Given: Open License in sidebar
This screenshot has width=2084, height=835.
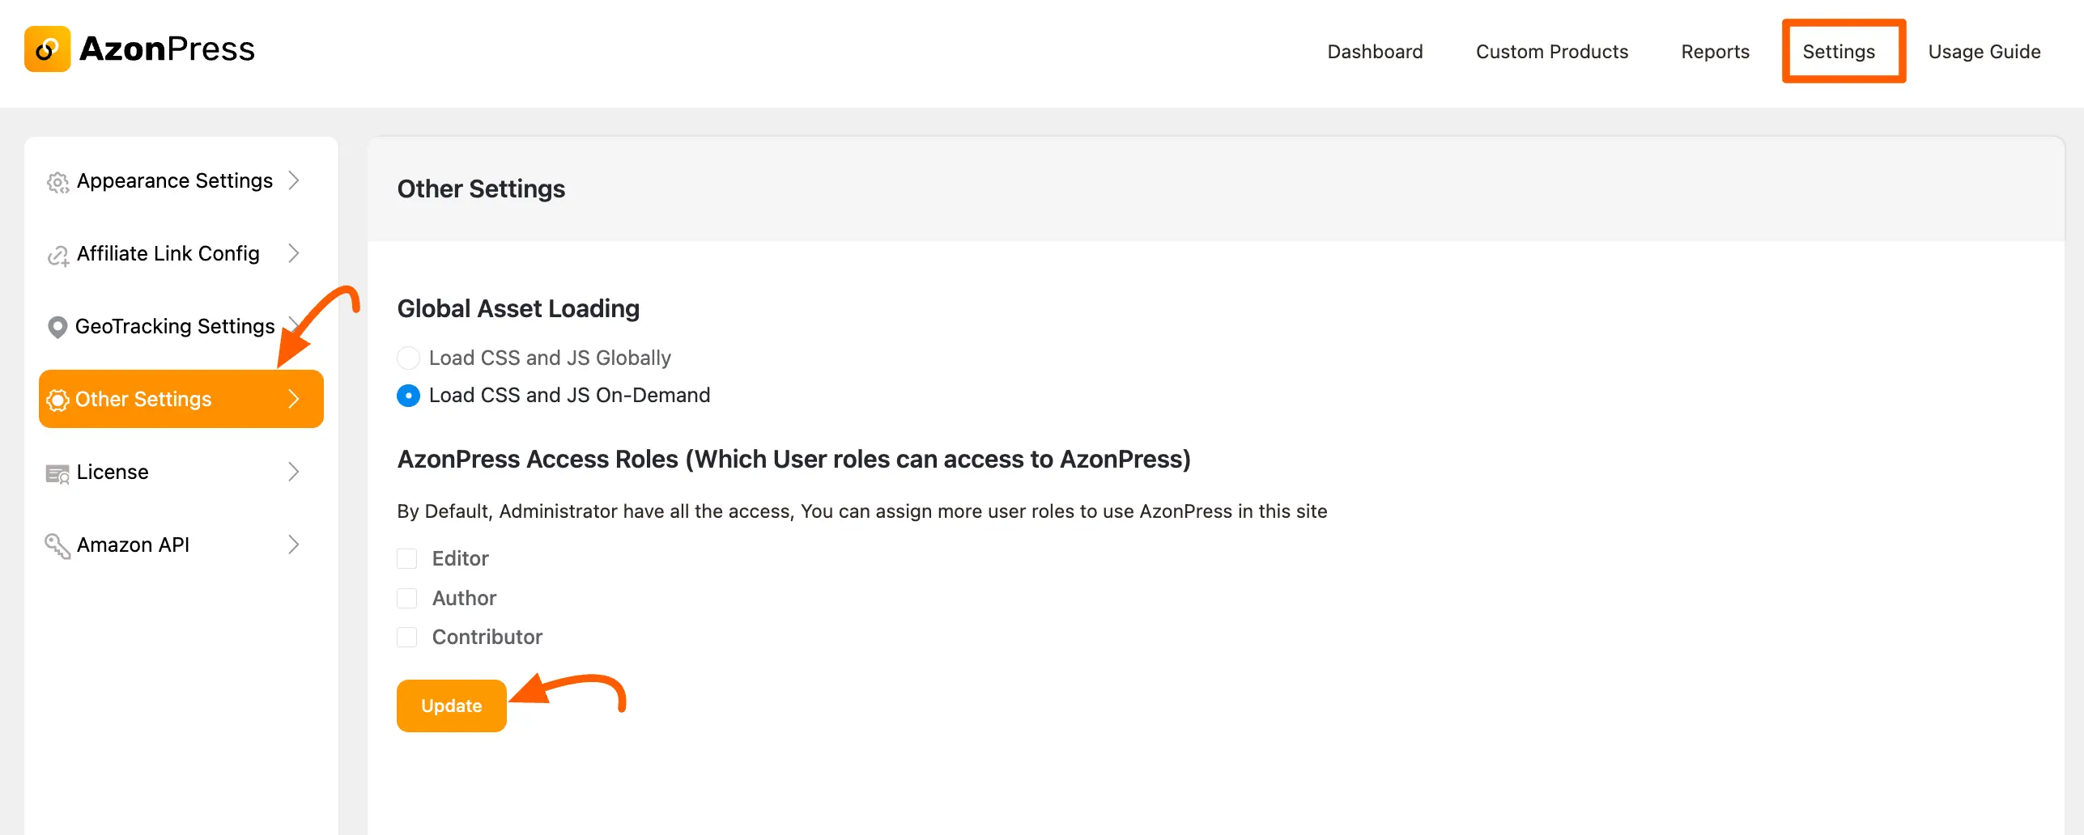Looking at the screenshot, I should [x=181, y=472].
